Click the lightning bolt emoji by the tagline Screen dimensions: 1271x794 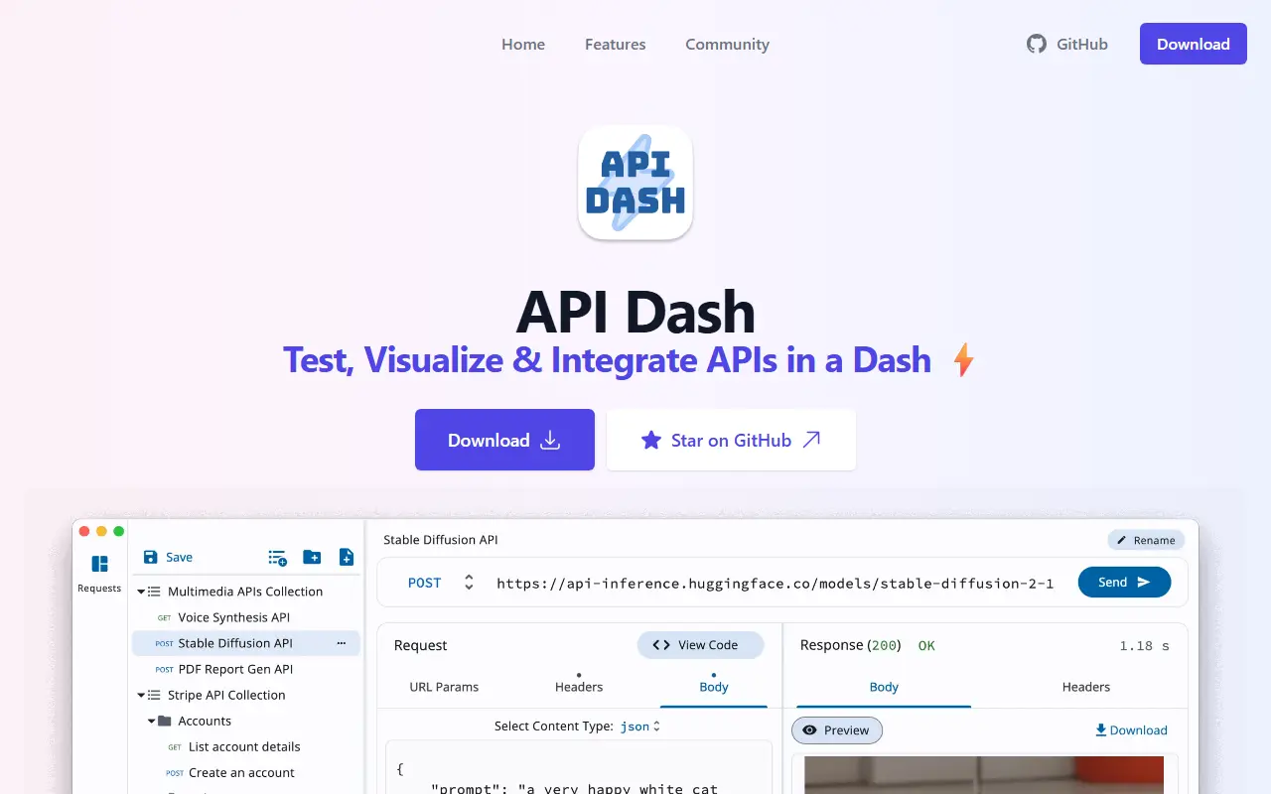click(963, 359)
